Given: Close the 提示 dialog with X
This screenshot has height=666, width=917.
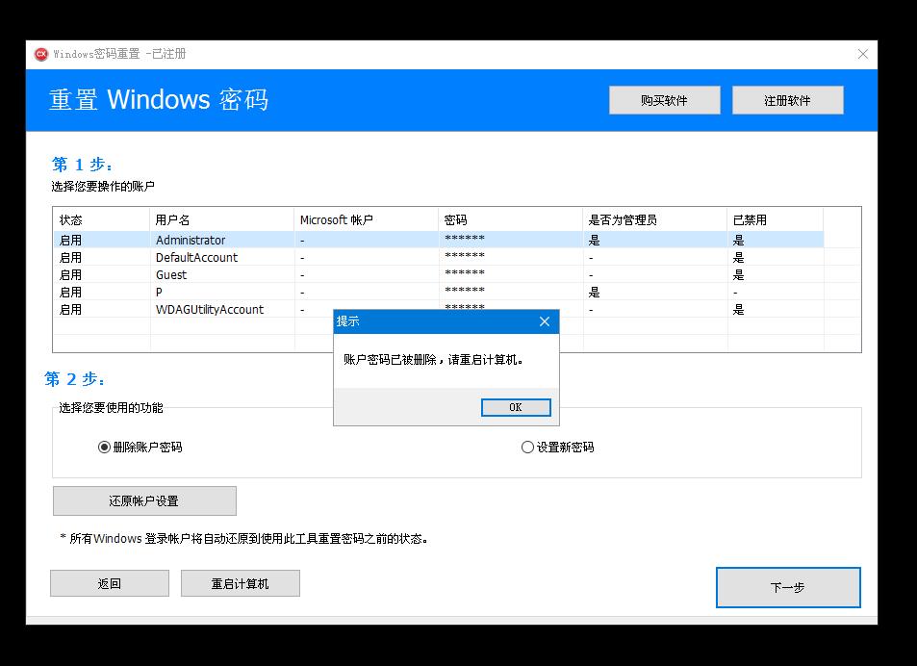Looking at the screenshot, I should (x=545, y=321).
